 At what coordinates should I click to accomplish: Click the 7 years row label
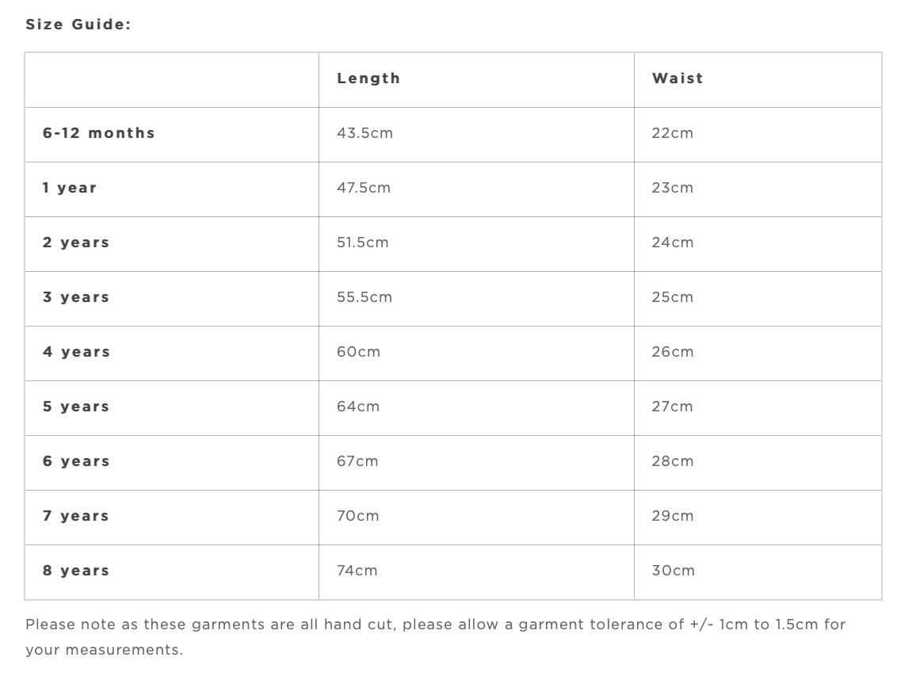[x=76, y=516]
